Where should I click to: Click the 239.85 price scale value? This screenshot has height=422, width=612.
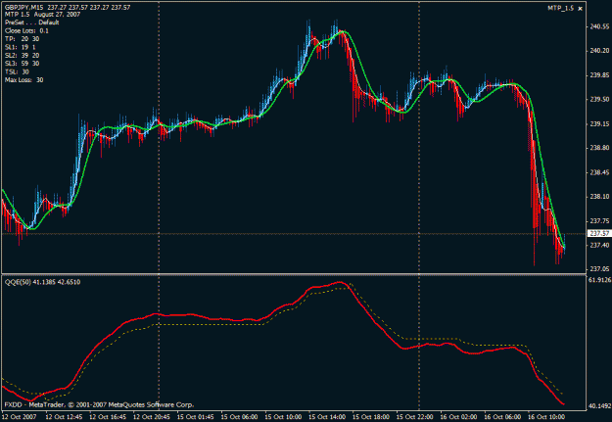600,75
